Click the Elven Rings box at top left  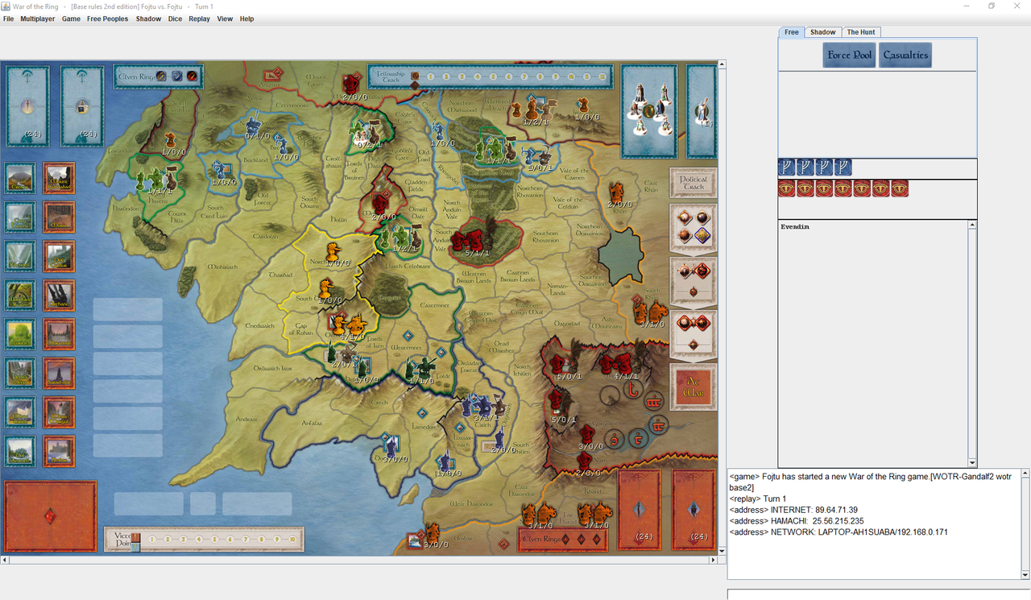click(158, 76)
